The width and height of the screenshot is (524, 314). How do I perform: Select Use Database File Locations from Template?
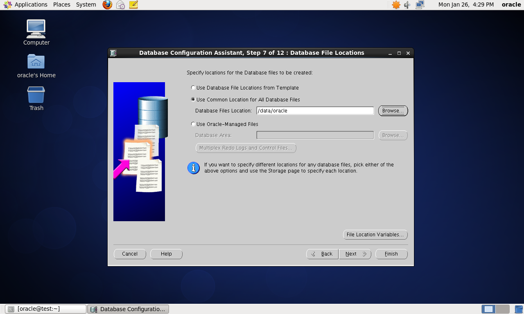tap(245, 88)
